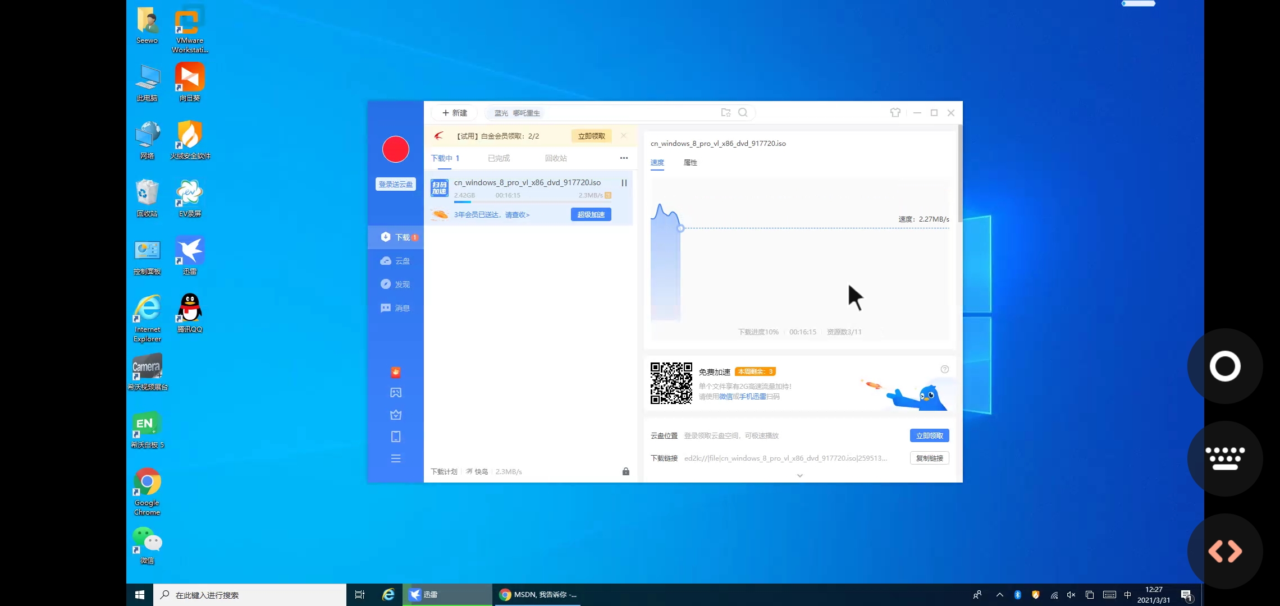1280x606 pixels.
Task: Click the red gift icon in sidebar
Action: (x=396, y=372)
